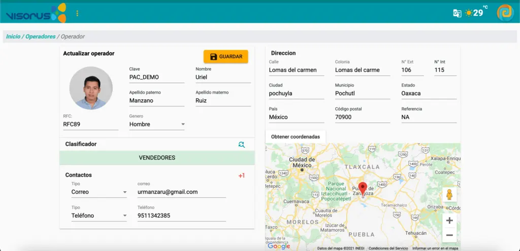Viewport: 520px width, 251px height.
Task: Click the red location pin on map
Action: click(x=363, y=189)
